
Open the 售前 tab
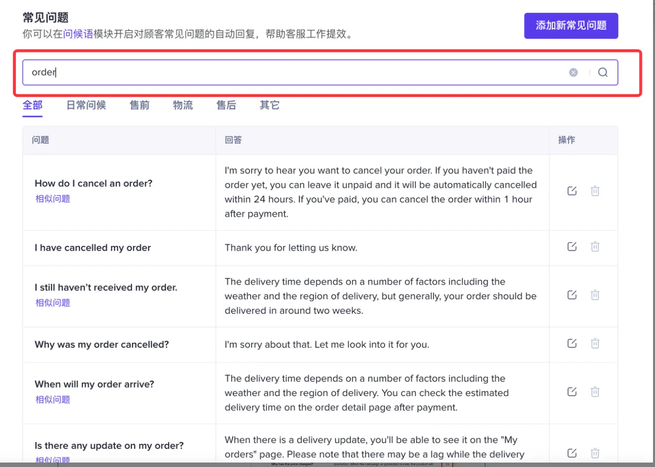coord(139,105)
